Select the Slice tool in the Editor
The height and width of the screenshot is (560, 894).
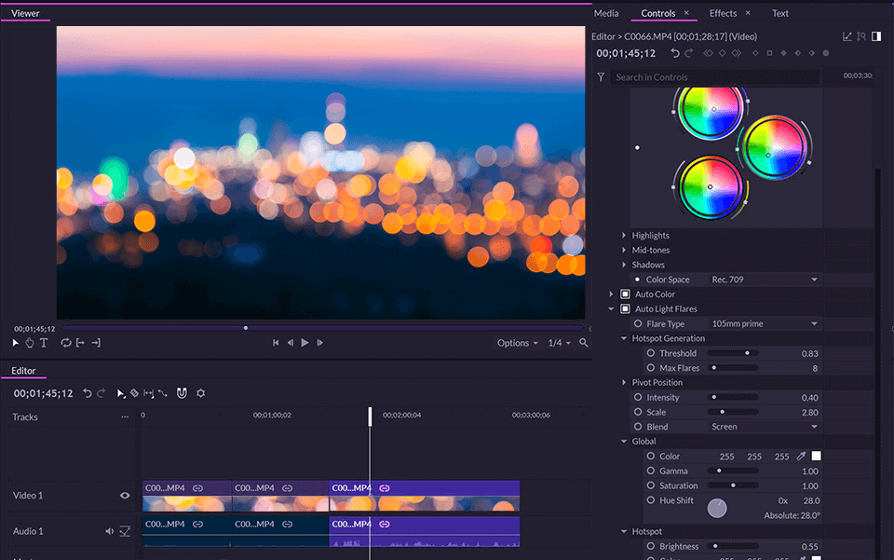(134, 393)
